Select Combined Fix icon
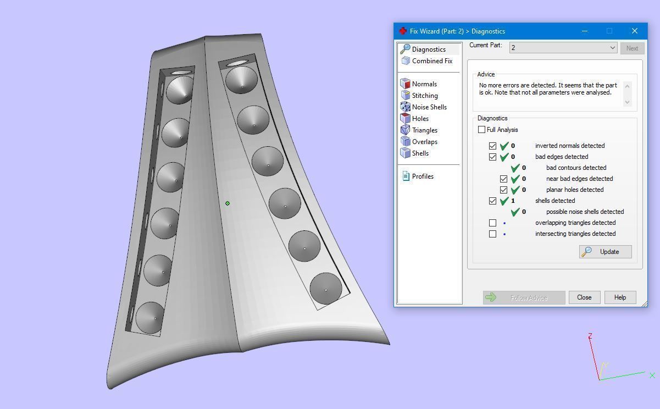660x409 pixels. coord(406,61)
